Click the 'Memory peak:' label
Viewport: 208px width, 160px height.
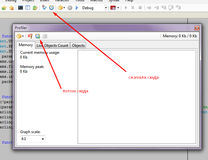coord(32,67)
